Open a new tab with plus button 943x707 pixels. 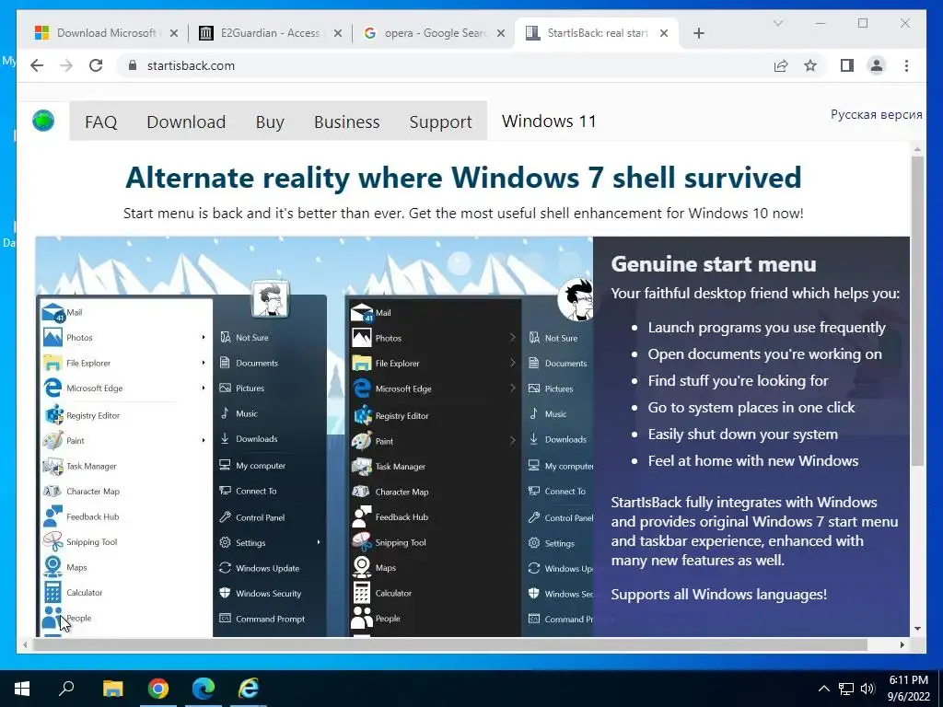click(698, 33)
